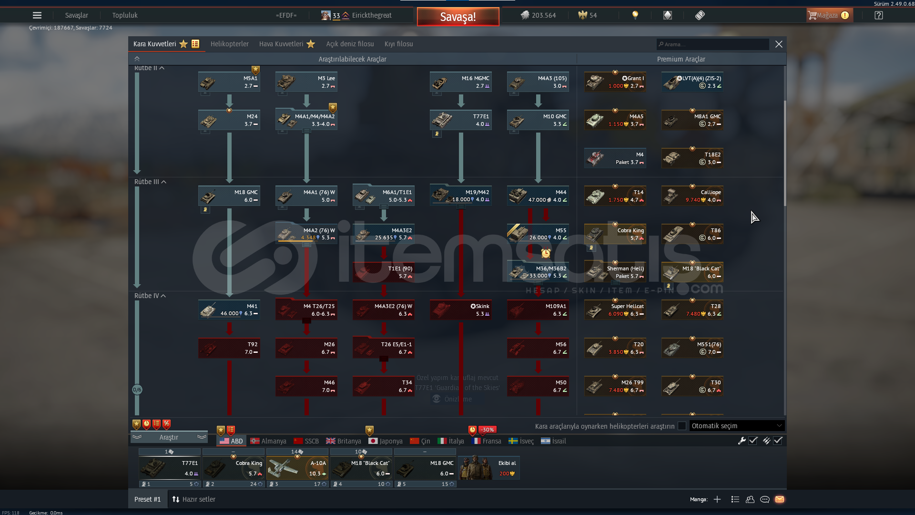Open the contacts/friends icon
This screenshot has width=915, height=515.
(x=750, y=499)
